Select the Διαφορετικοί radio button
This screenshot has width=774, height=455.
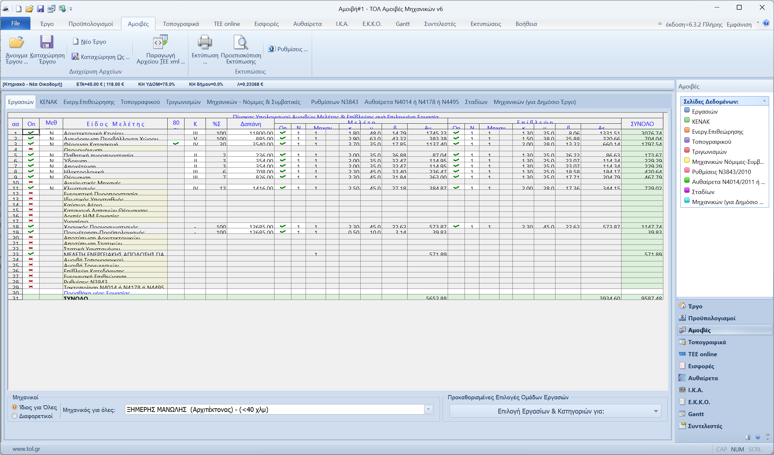(15, 416)
